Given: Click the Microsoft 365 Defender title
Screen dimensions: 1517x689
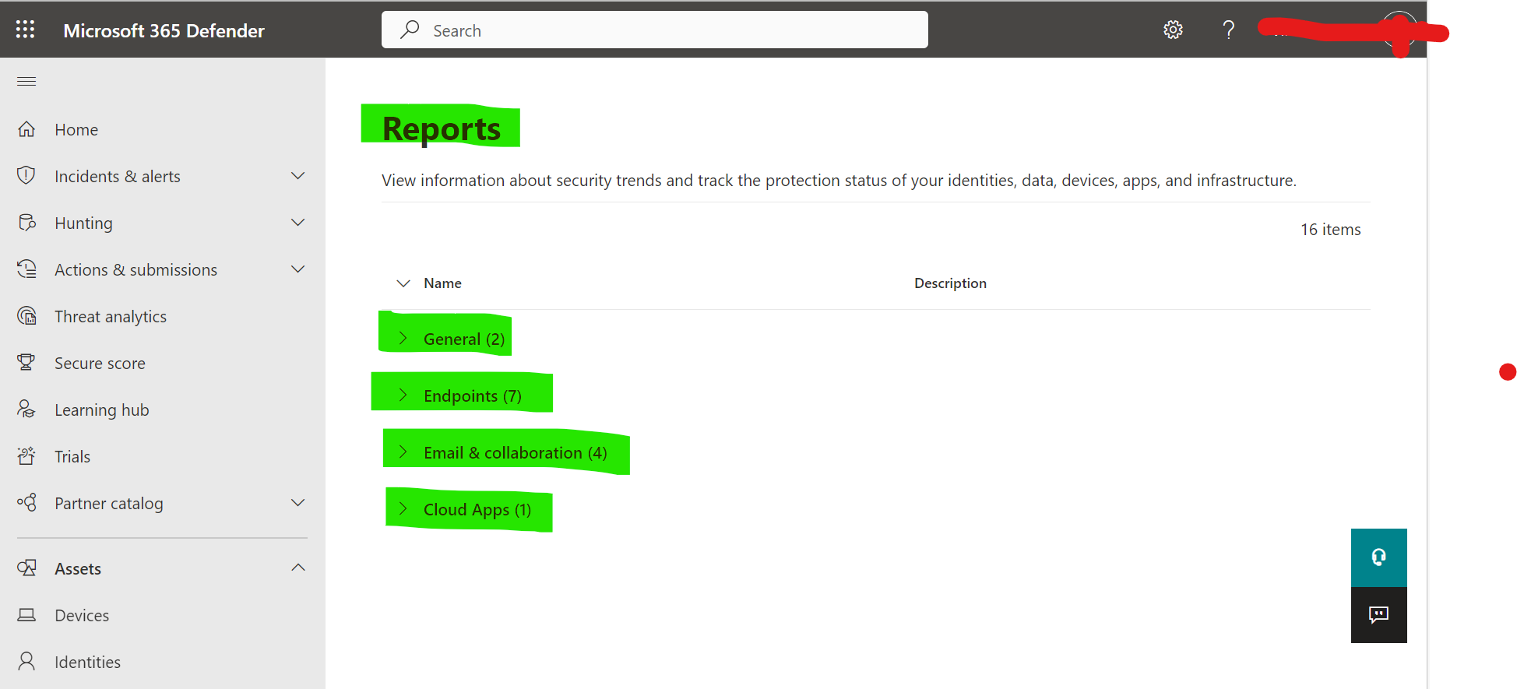Looking at the screenshot, I should [164, 30].
